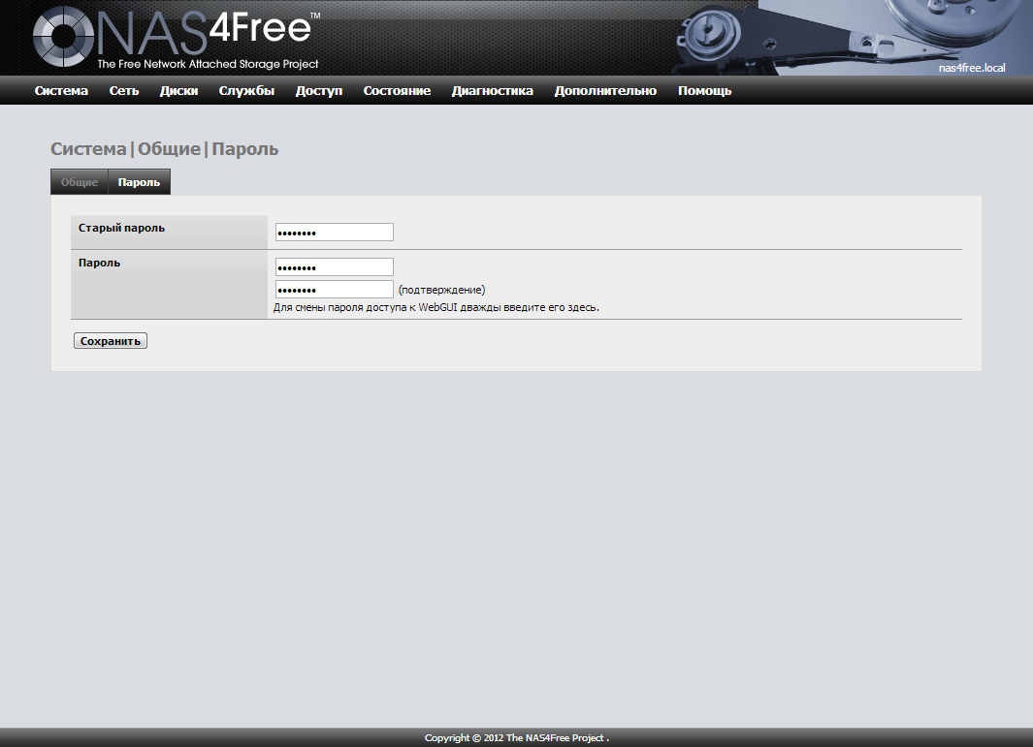Click the Старый пароль label
This screenshot has width=1033, height=747.
pyautogui.click(x=121, y=228)
